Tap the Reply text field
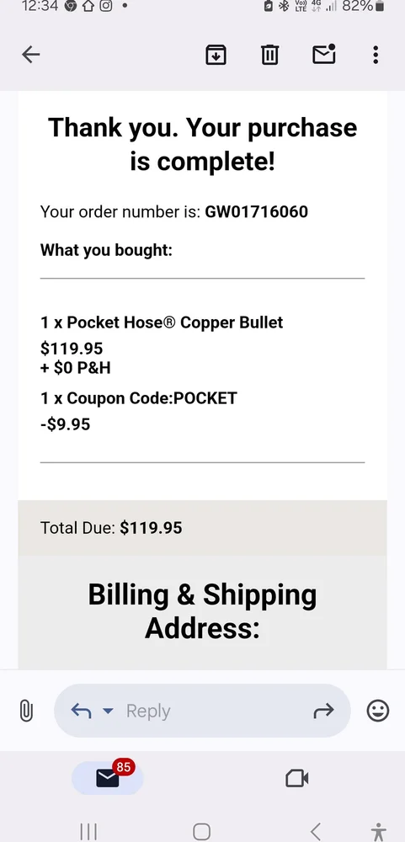 tap(202, 711)
